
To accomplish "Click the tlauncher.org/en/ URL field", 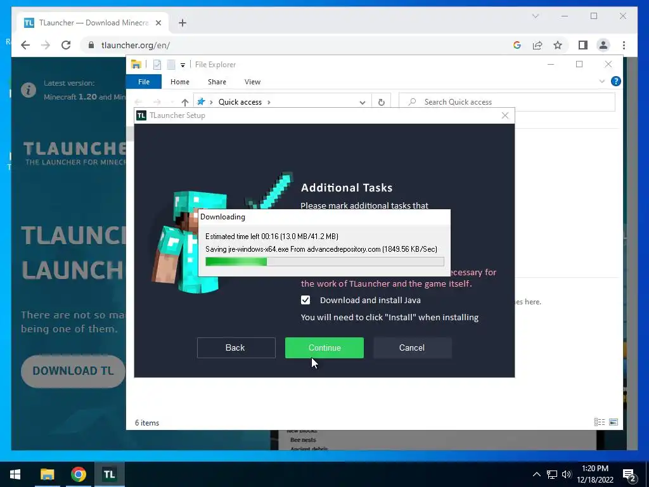I will (x=136, y=45).
